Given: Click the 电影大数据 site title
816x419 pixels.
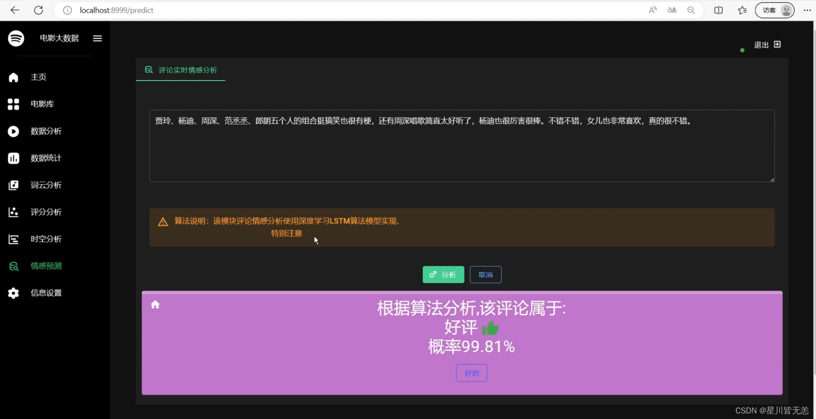Looking at the screenshot, I should point(59,38).
